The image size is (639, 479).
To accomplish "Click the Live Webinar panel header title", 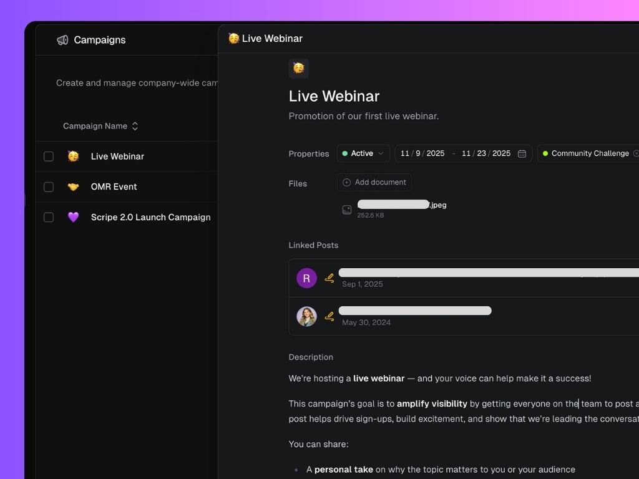I will (272, 39).
